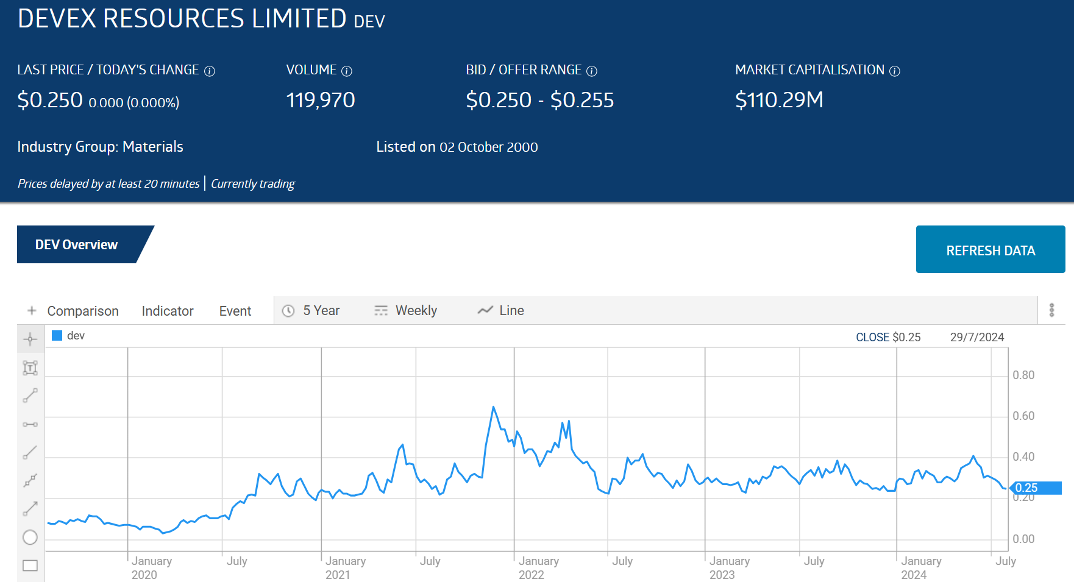Viewport: 1074px width, 582px height.
Task: Click the DEVEX RESOURCES LIMITED heading
Action: click(182, 18)
